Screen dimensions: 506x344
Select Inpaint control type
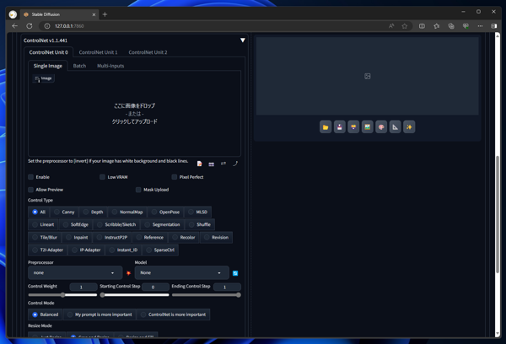[77, 237]
